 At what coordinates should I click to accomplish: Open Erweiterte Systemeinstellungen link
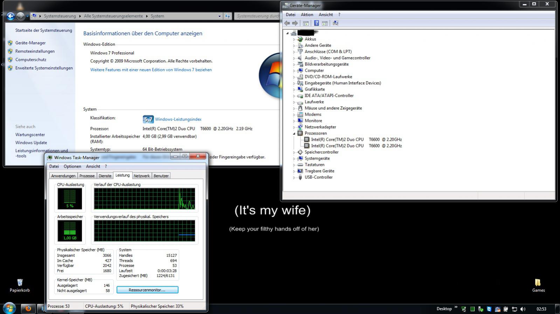click(x=44, y=68)
